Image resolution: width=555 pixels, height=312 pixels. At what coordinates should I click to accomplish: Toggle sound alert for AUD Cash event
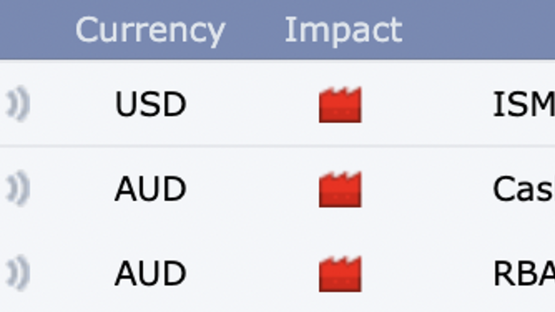18,189
